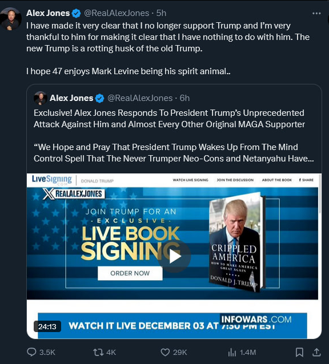Click the 5h timestamp link
The width and height of the screenshot is (329, 364).
(x=161, y=13)
